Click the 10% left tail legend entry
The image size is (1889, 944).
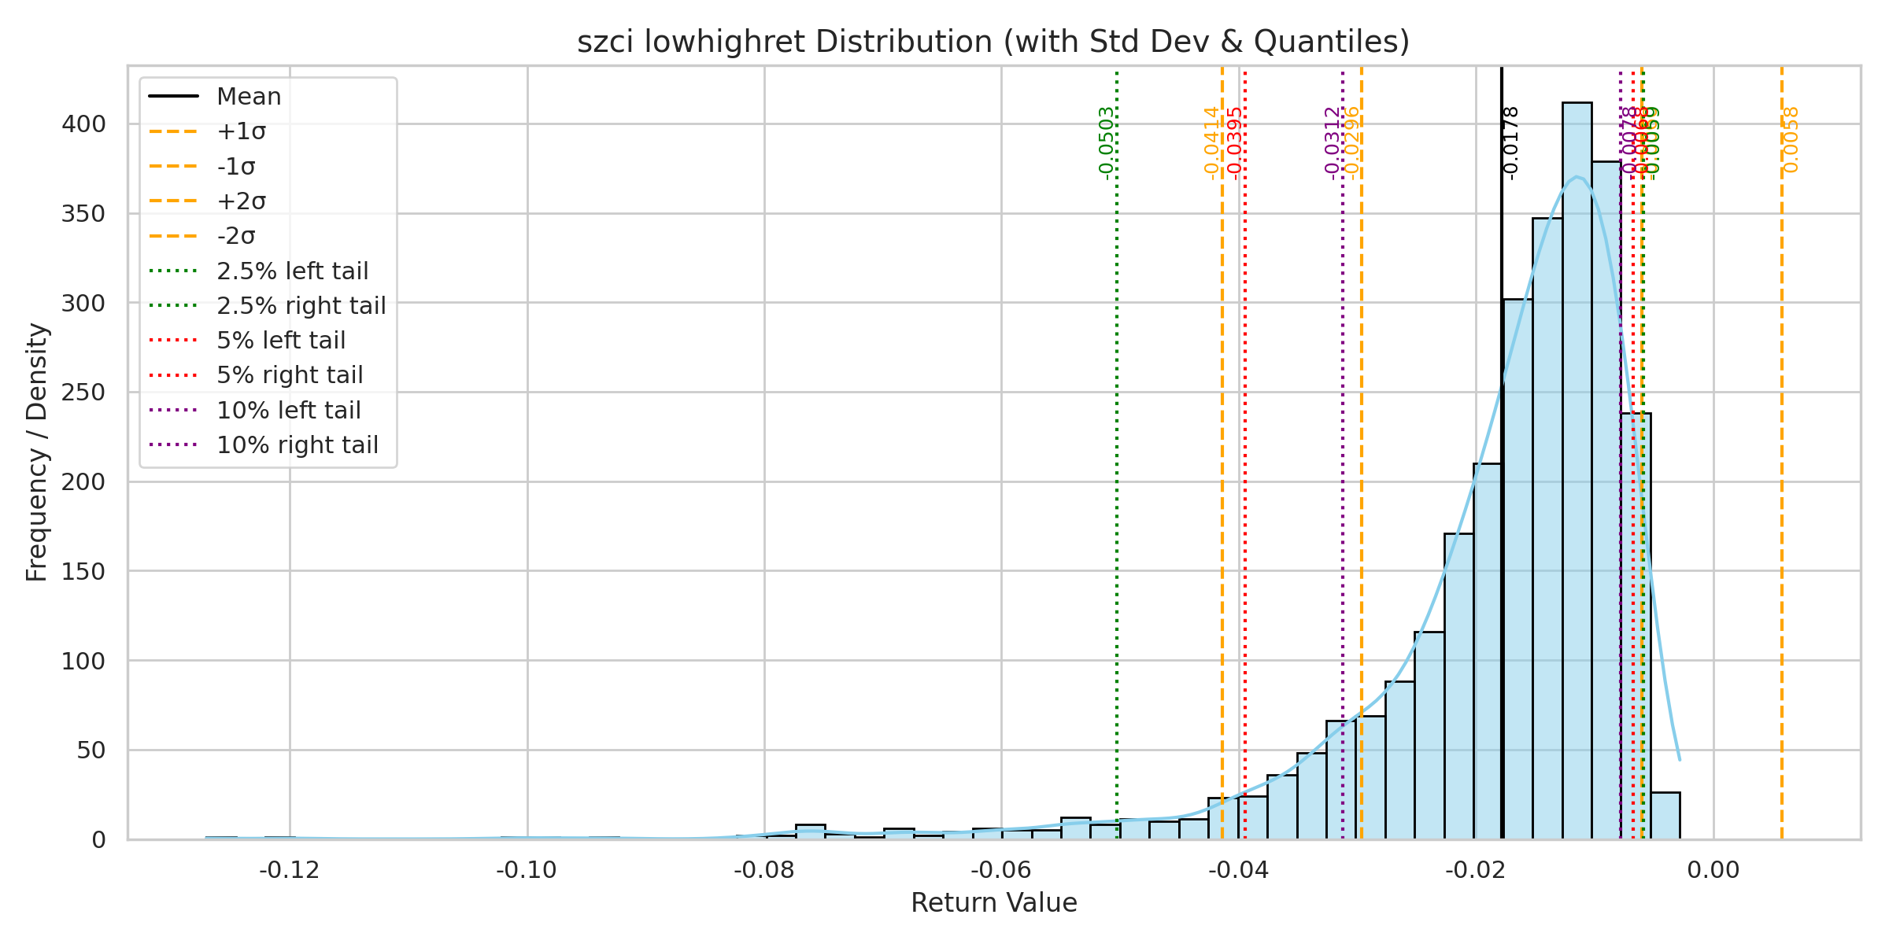(288, 411)
